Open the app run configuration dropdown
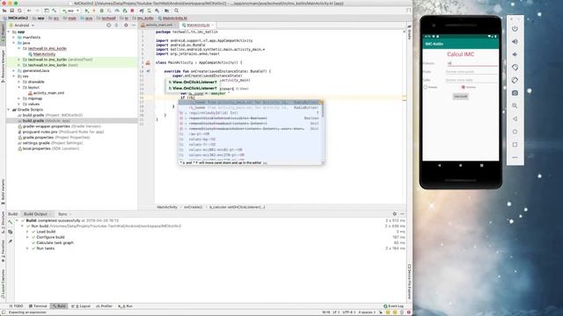Viewport: 563px width, 316px height. click(x=70, y=11)
